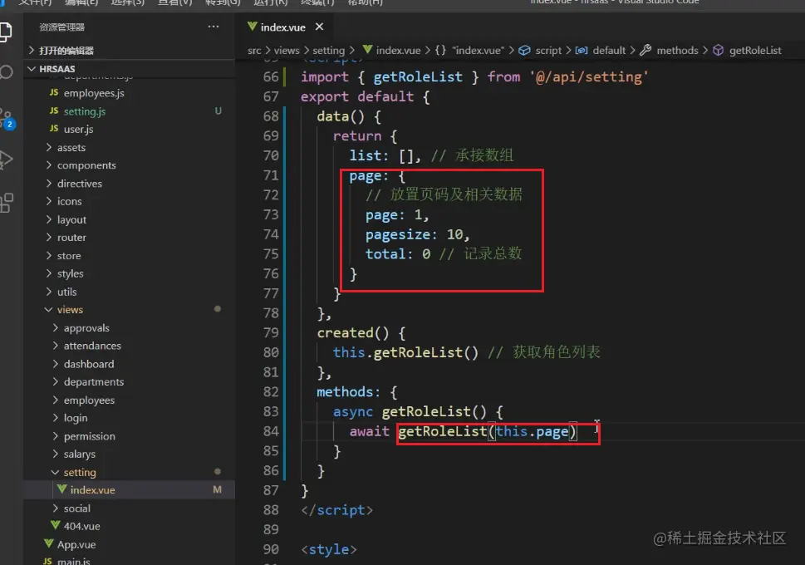Expand the icons folder
Screen dimensions: 805x565
pos(69,201)
